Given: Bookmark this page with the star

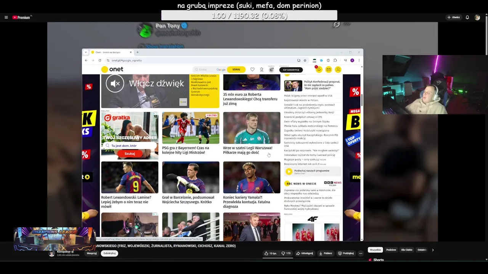Looking at the screenshot, I should coord(305,60).
